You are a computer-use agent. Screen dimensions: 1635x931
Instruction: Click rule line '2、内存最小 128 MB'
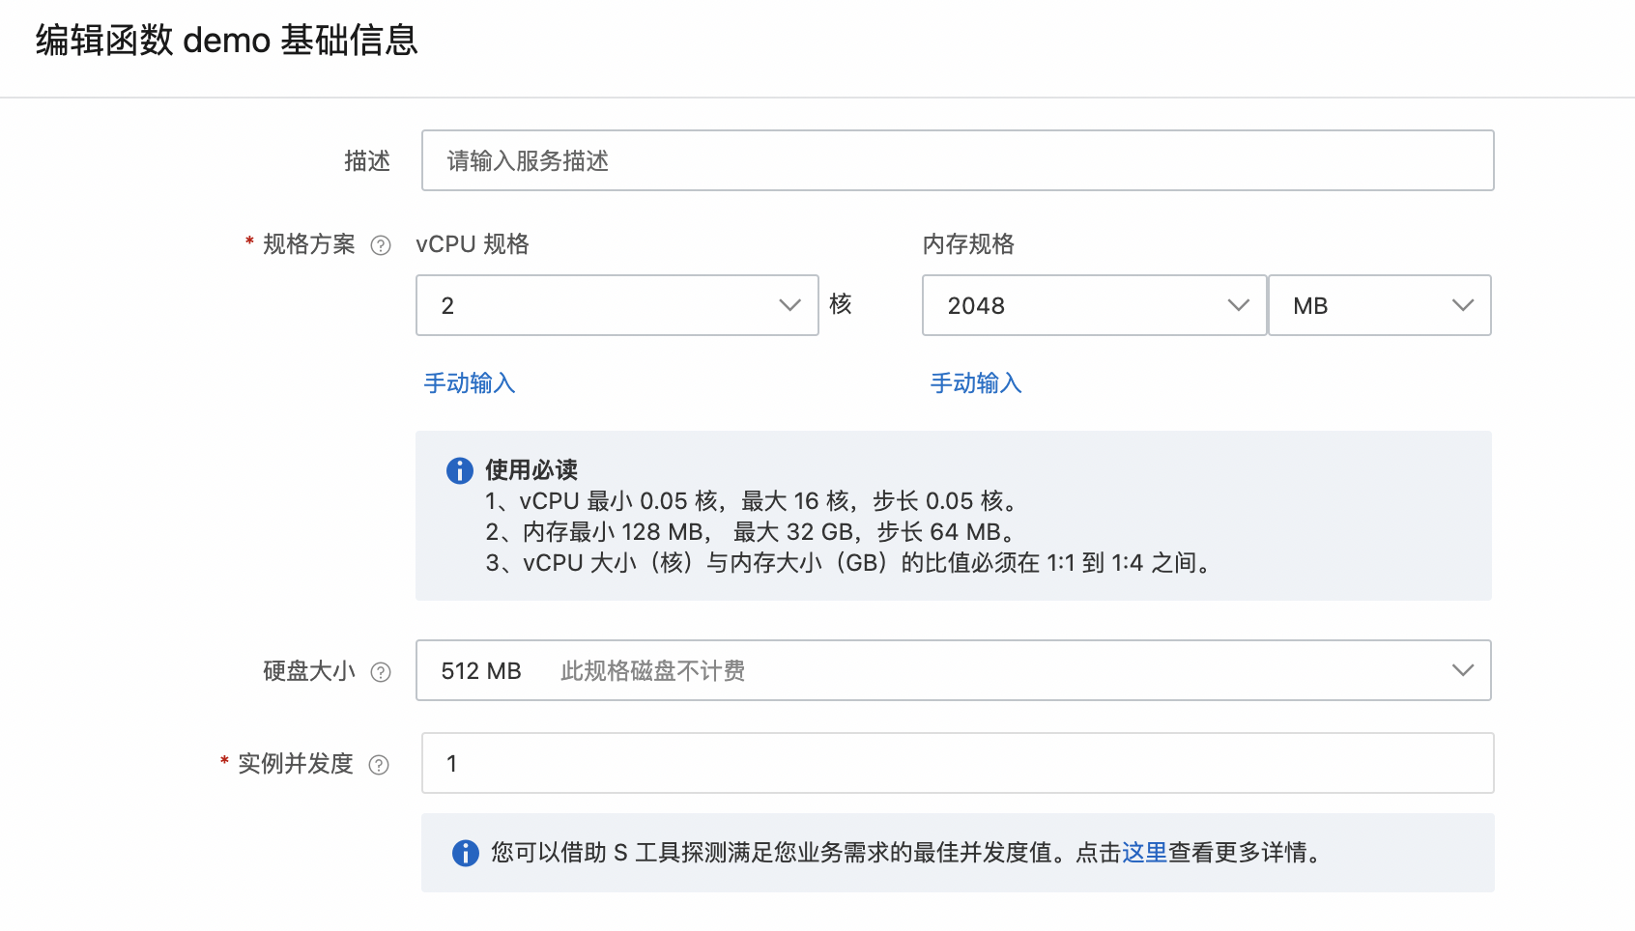point(750,532)
